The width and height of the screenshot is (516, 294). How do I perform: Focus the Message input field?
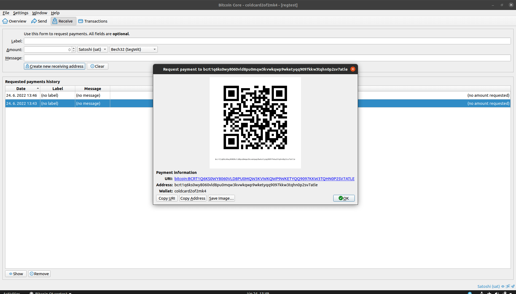click(267, 58)
